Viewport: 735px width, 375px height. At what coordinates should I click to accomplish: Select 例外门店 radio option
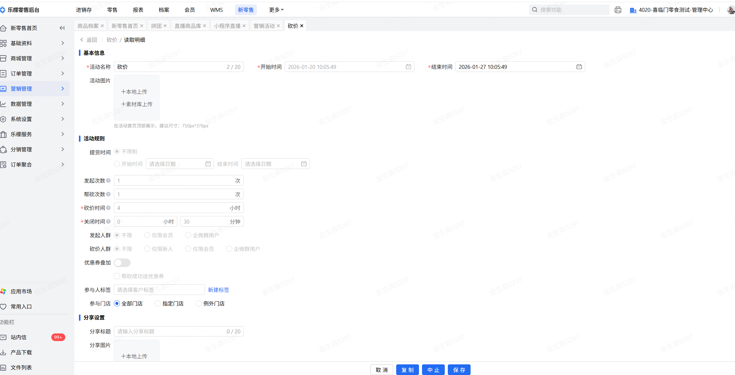coord(199,303)
